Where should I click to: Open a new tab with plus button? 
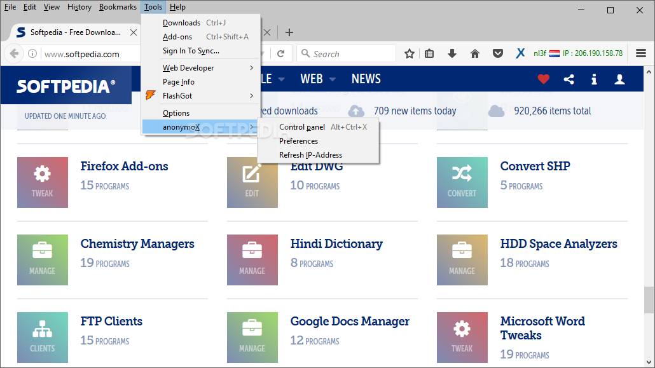[x=289, y=32]
